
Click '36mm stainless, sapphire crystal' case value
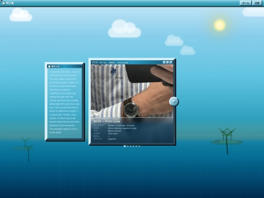(122, 128)
